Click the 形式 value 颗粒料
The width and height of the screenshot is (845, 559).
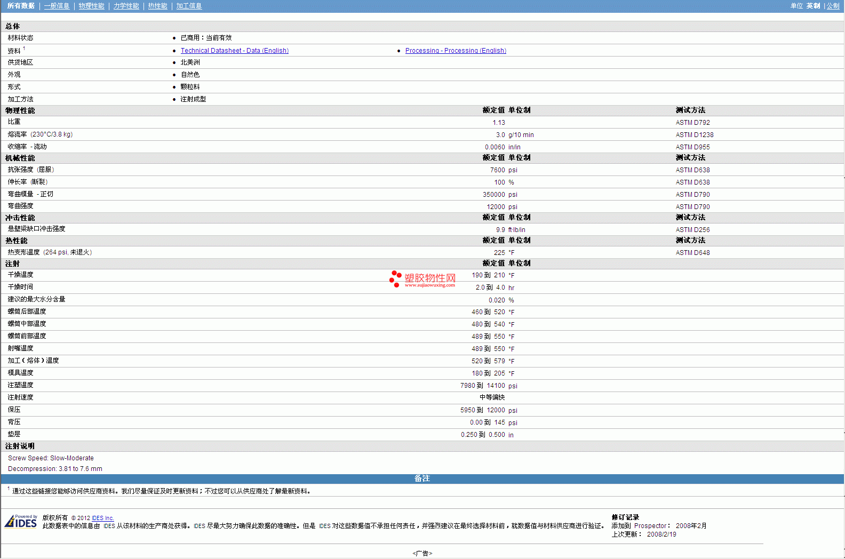coord(190,87)
